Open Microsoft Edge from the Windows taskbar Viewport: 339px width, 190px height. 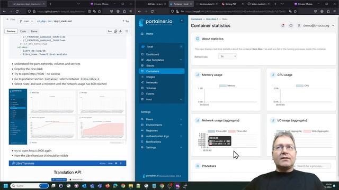[x=115, y=186]
